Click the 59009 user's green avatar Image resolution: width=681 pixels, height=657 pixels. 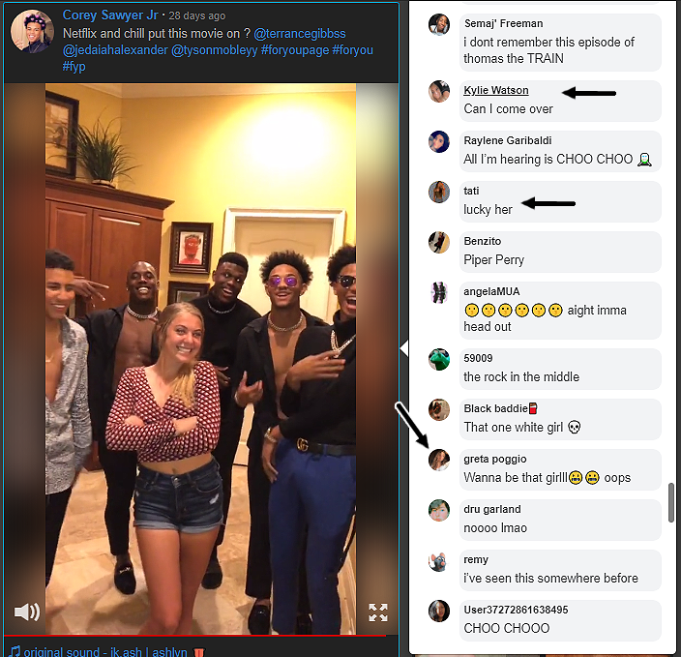pos(439,359)
